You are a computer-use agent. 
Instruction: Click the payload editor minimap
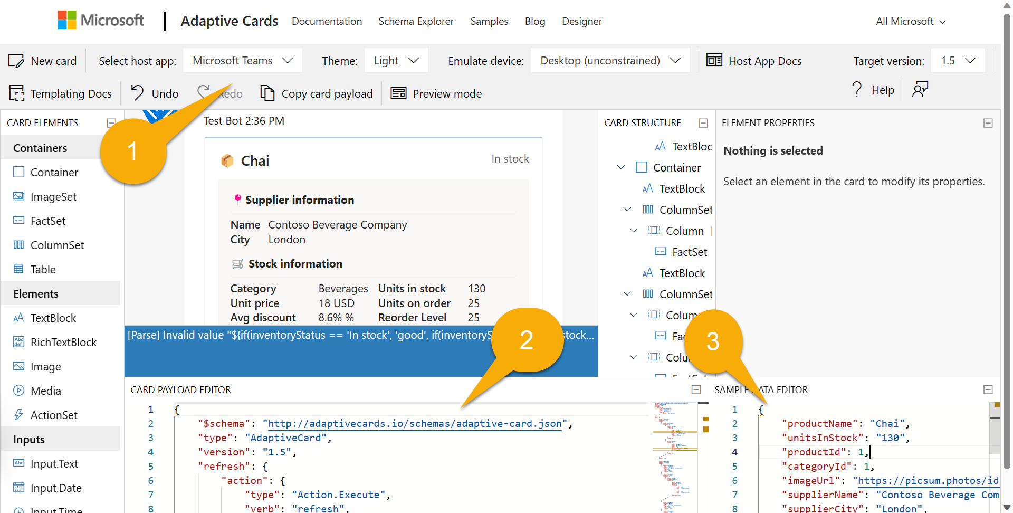[675, 457]
